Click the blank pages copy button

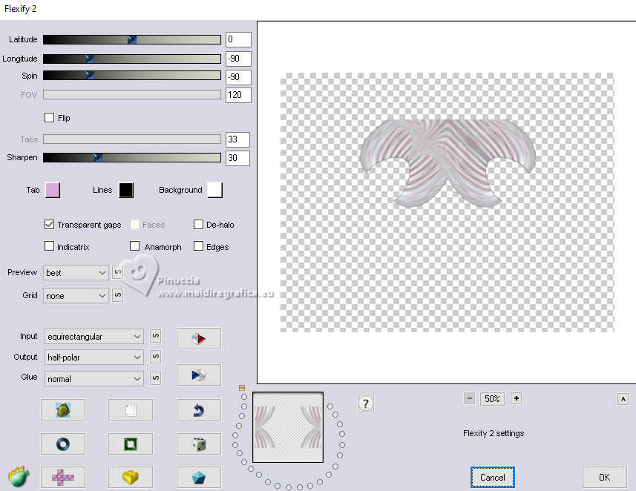(x=131, y=410)
